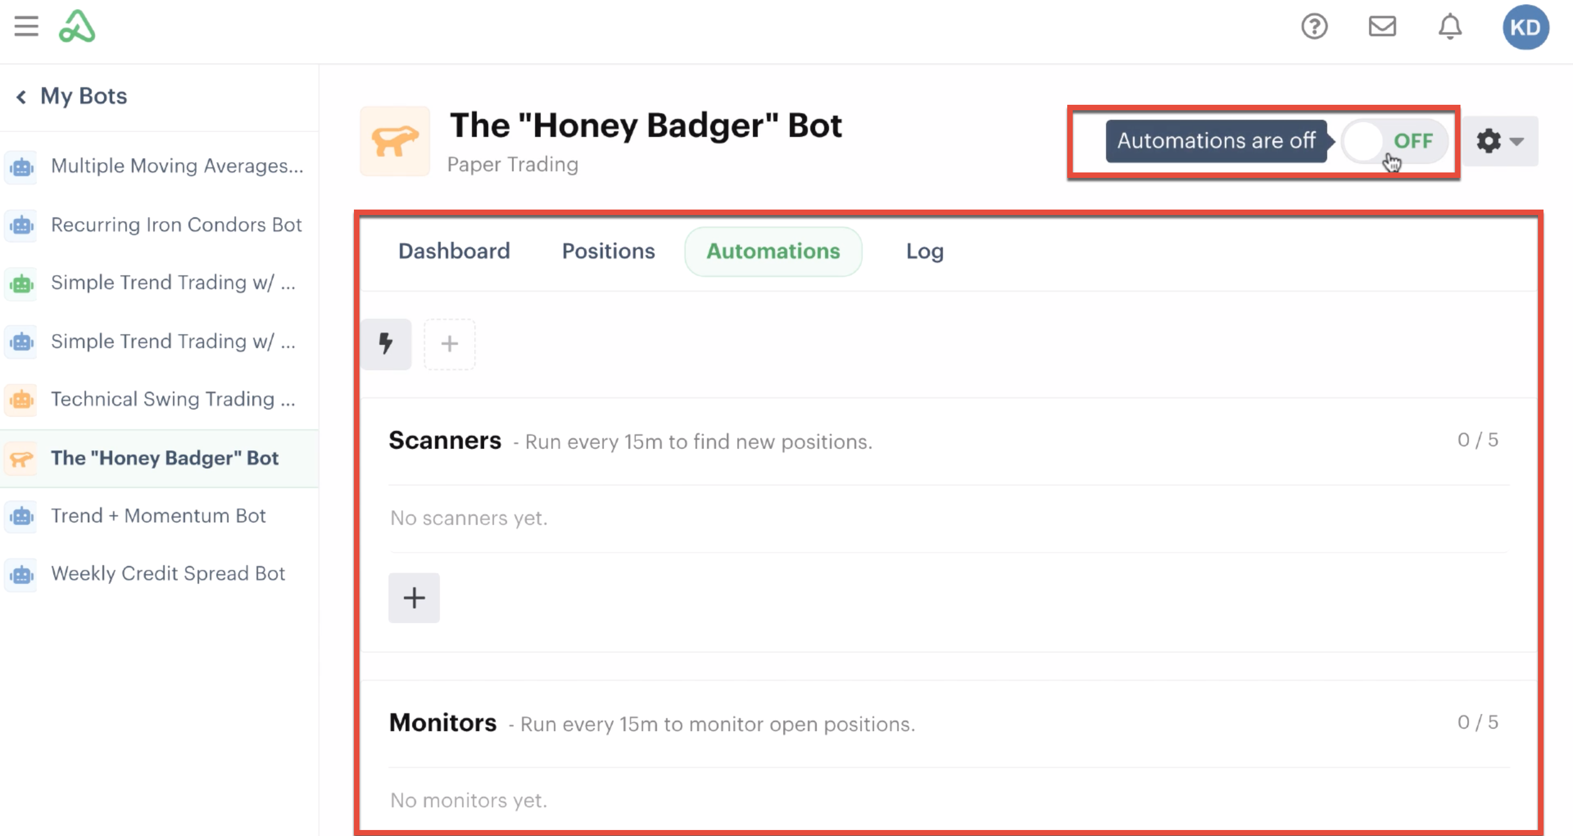Image resolution: width=1573 pixels, height=836 pixels.
Task: Click the Scanners 0 / 5 counter
Action: tap(1477, 440)
